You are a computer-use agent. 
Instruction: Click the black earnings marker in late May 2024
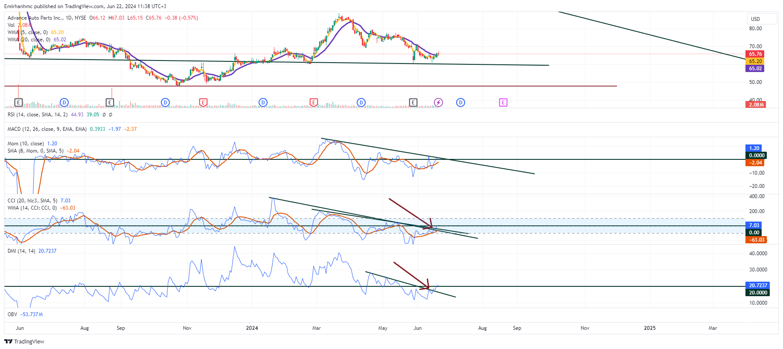click(413, 102)
